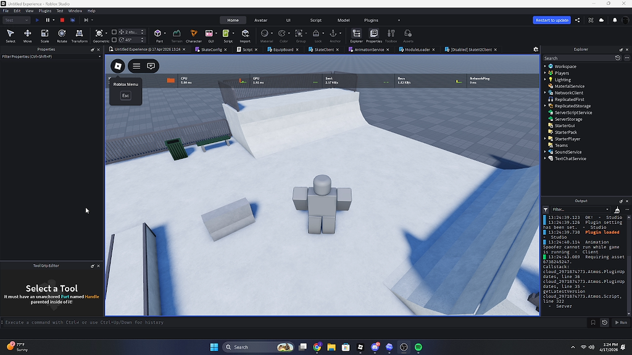Click the blue Play button
632x355 pixels.
pyautogui.click(x=37, y=20)
